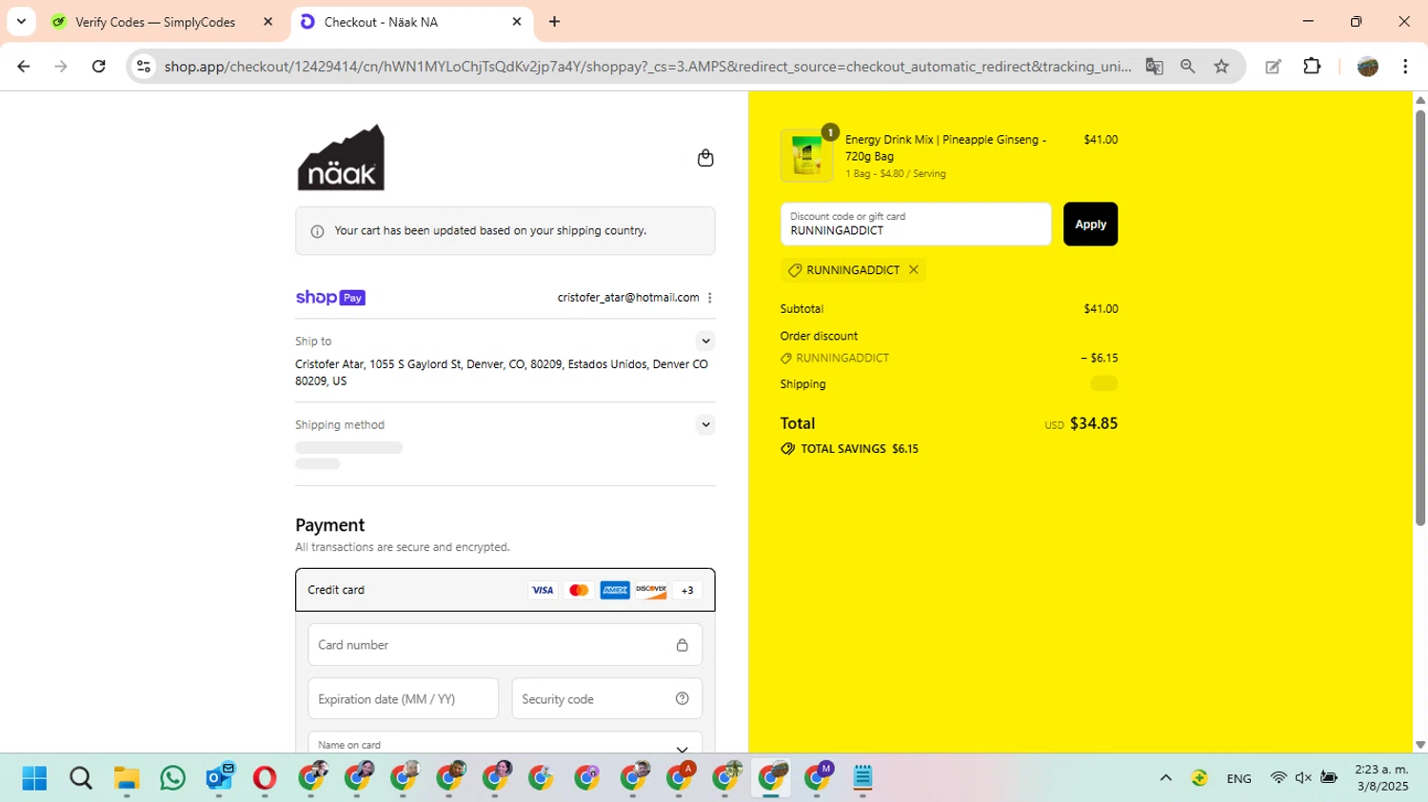
Task: Go back to the previous page
Action: (x=24, y=67)
